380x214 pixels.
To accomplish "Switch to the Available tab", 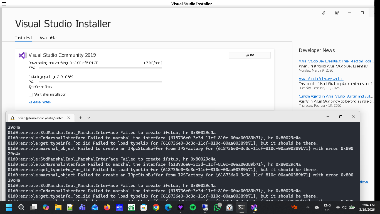I will coord(48,38).
